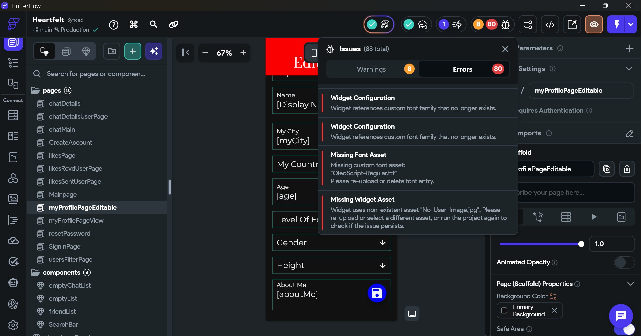The image size is (641, 336).
Task: Toggle the Animated Opacity switch
Action: [x=624, y=263]
